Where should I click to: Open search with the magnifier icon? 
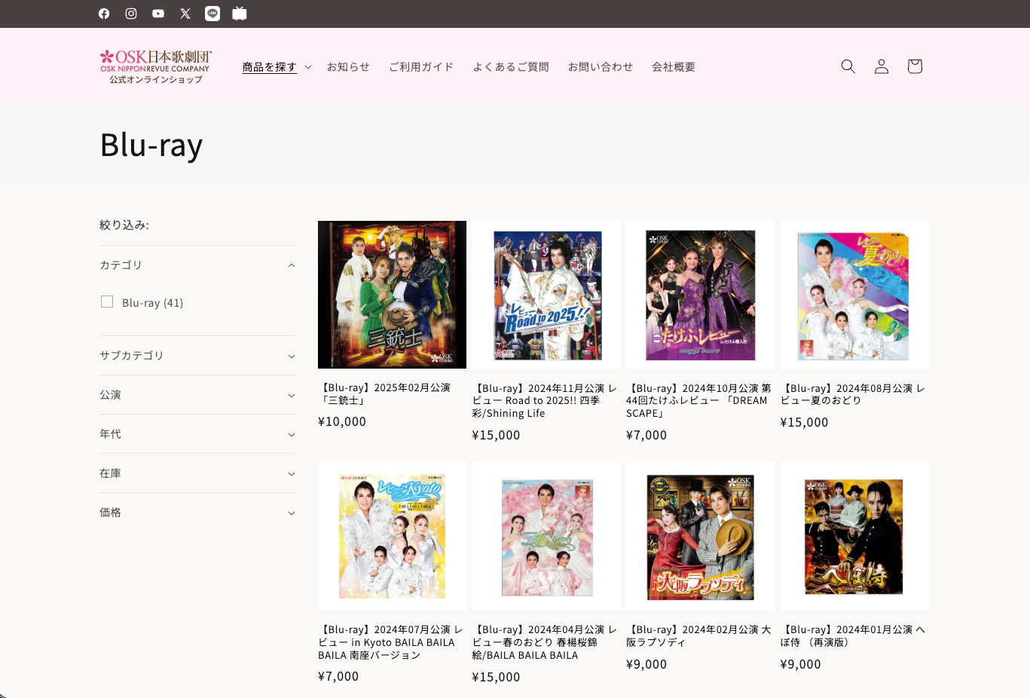pyautogui.click(x=848, y=66)
